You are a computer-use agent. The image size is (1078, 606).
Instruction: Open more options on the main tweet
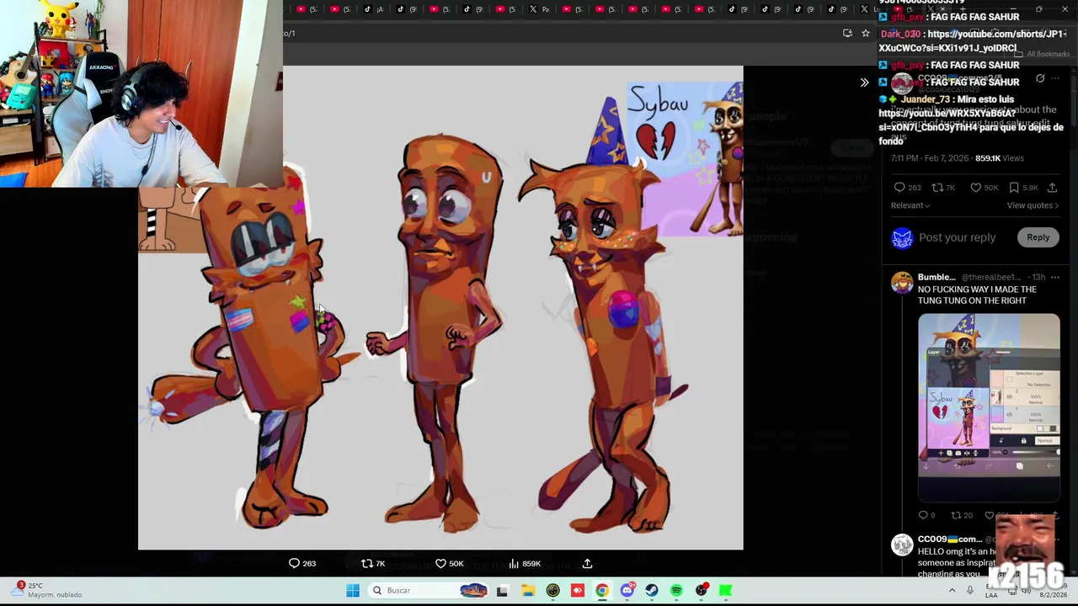point(1054,79)
